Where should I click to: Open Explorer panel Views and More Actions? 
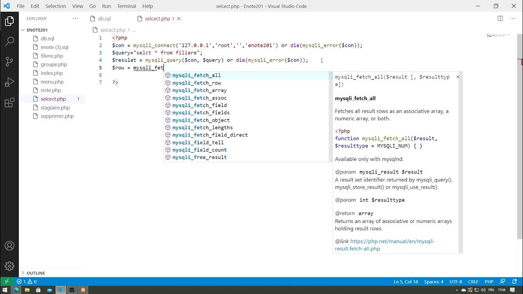[75, 18]
